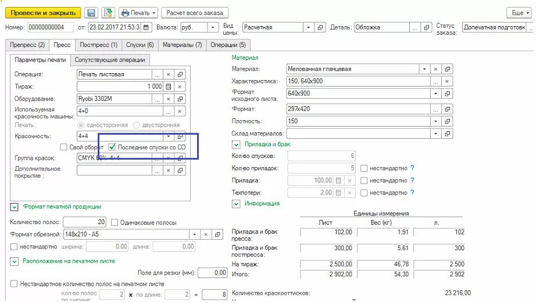
Task: Click Расчет всего заказа button
Action: (x=195, y=13)
